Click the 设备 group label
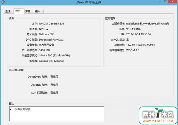 11,18
